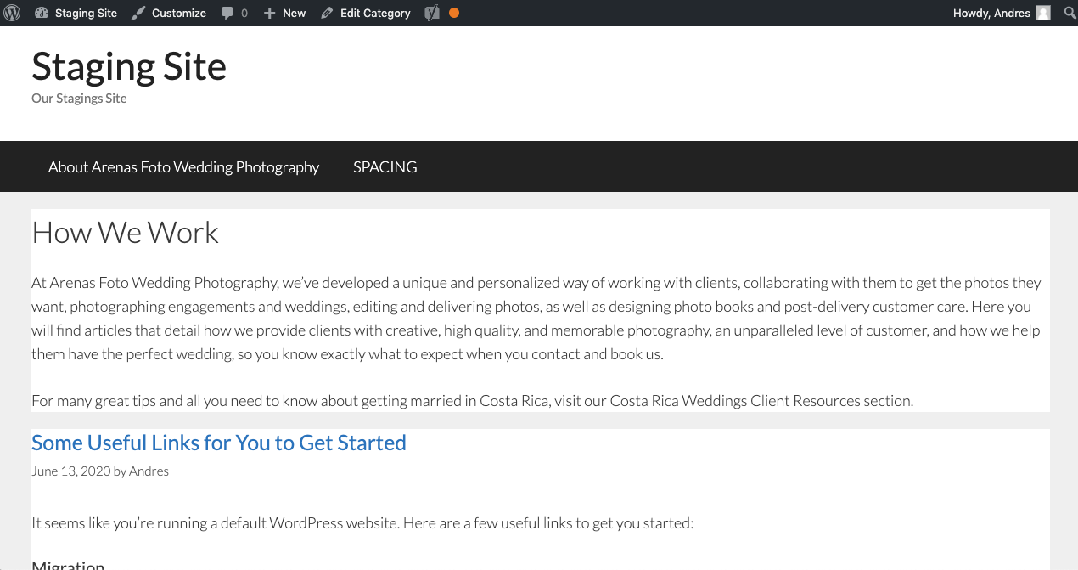Go to About Arenas Foto Wedding Photography

pos(183,166)
